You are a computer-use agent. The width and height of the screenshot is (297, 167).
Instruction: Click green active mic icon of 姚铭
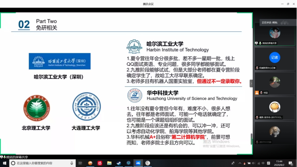260,43
